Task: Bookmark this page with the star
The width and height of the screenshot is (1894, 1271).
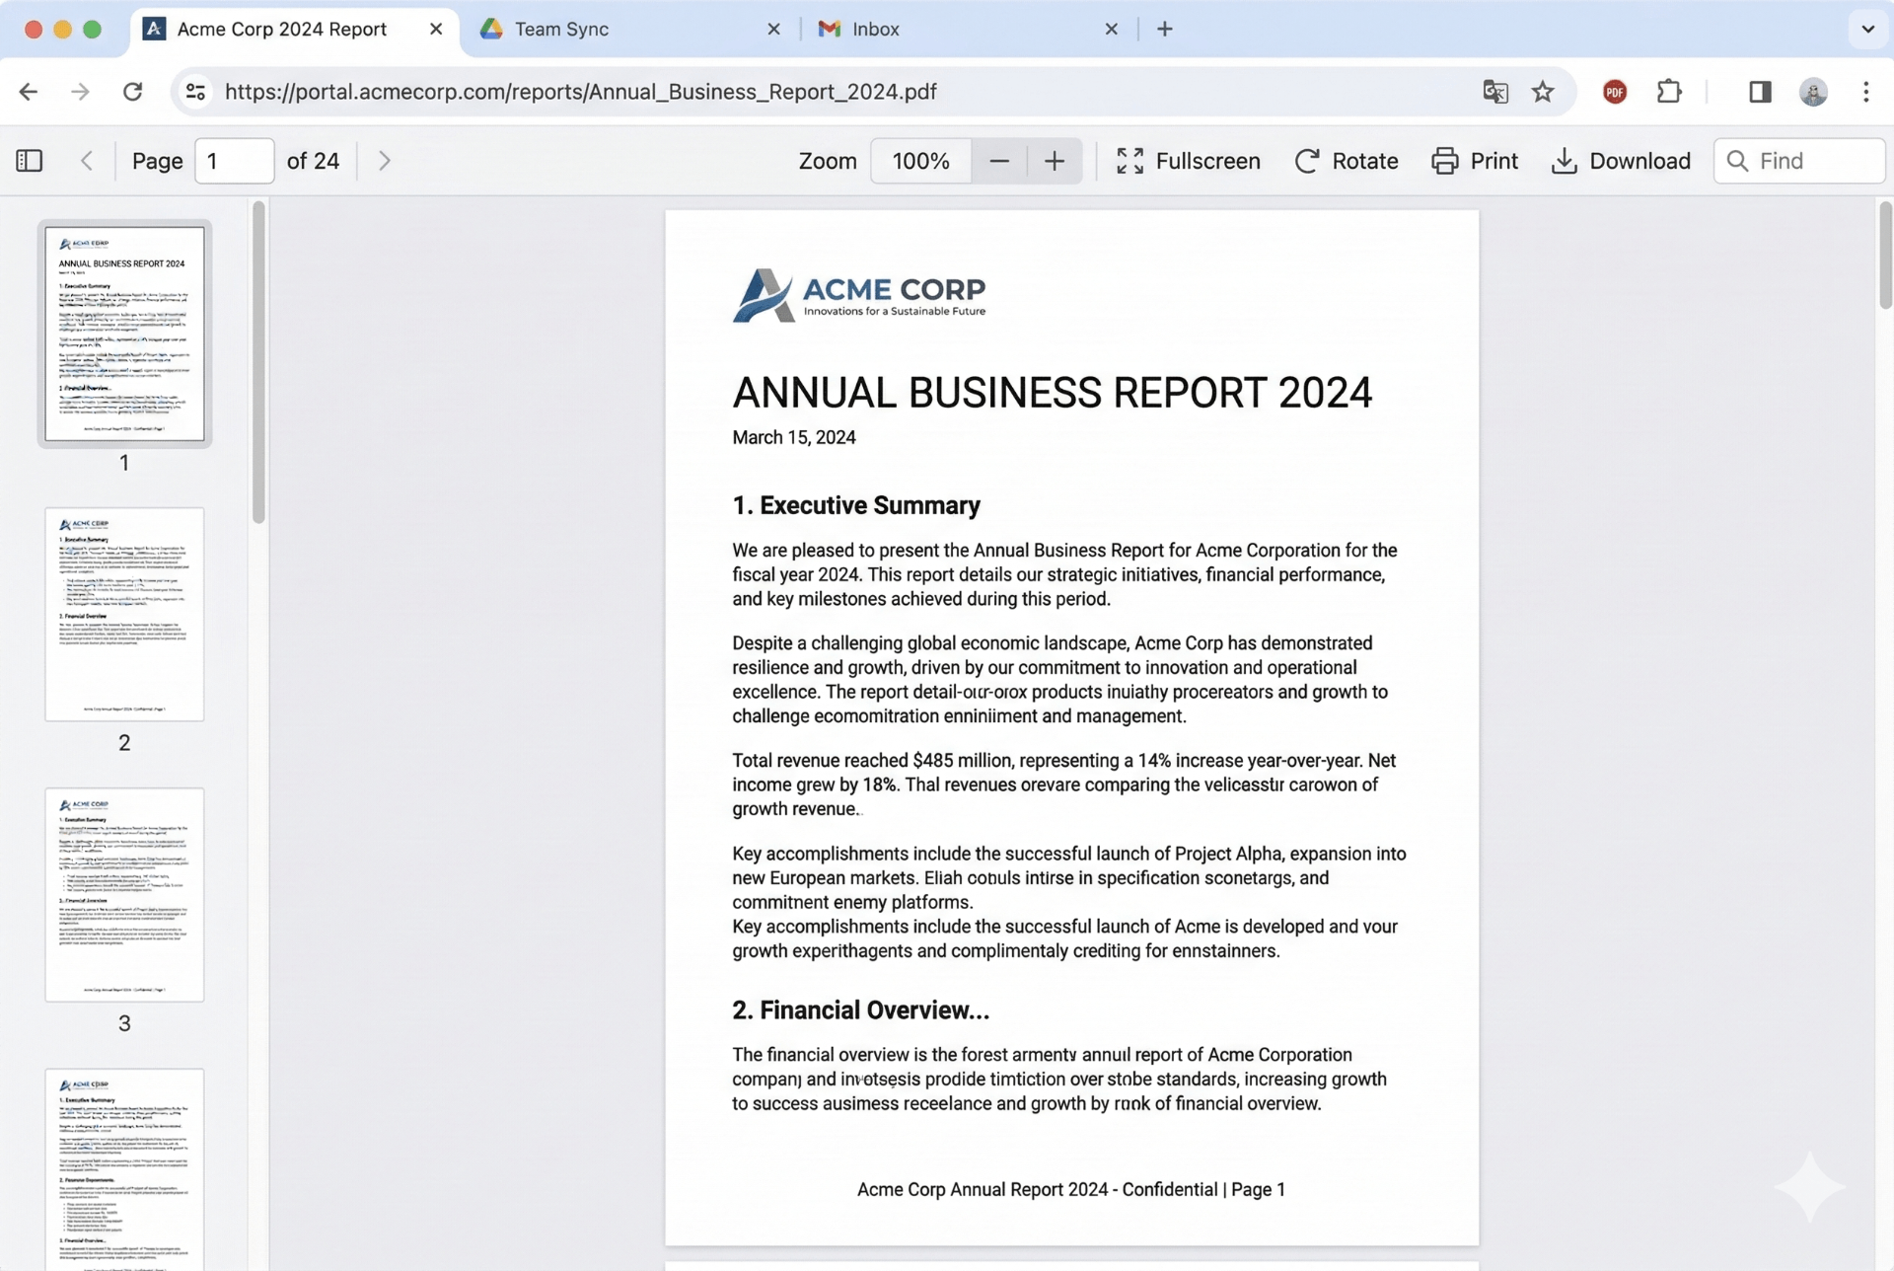Action: (x=1542, y=91)
